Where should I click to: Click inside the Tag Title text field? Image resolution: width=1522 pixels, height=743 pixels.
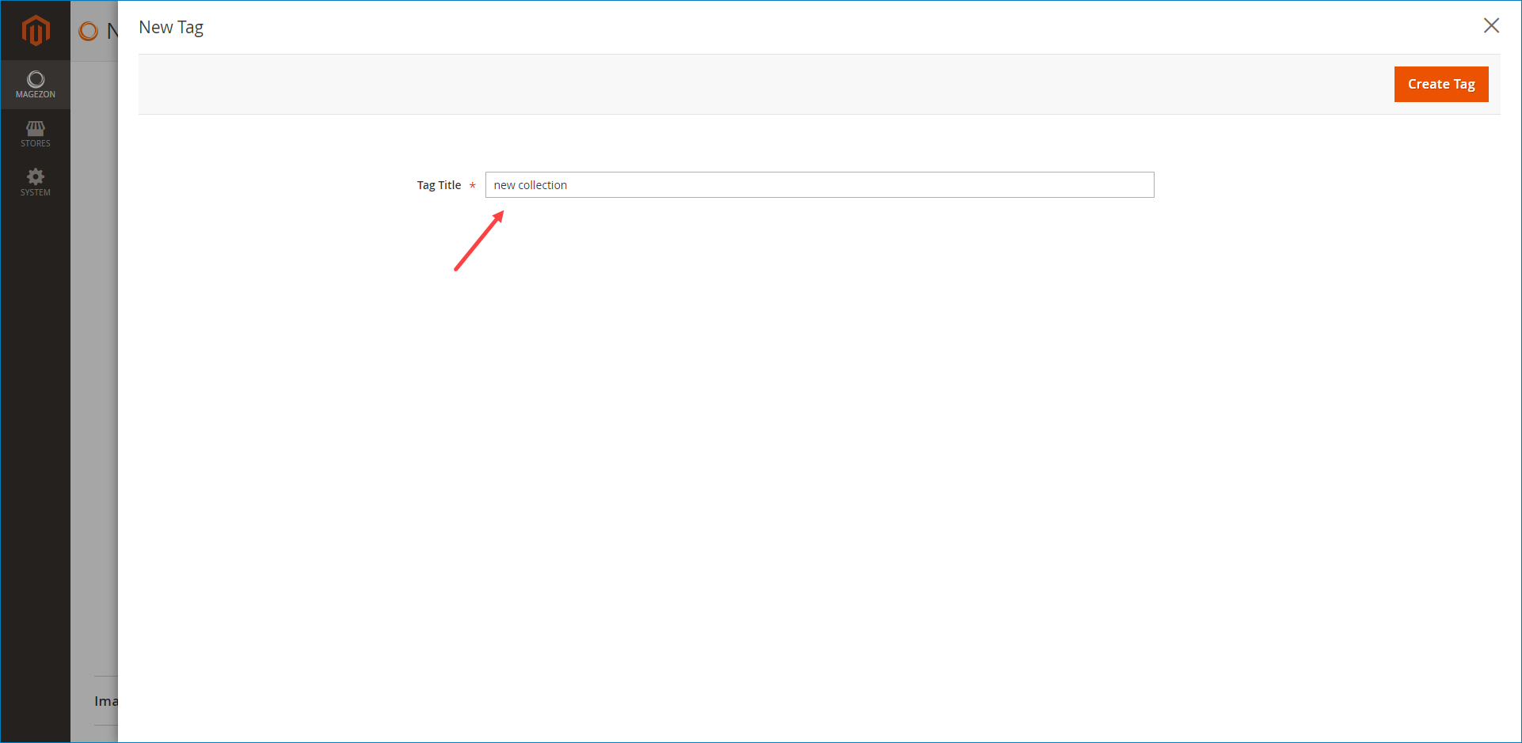(x=820, y=184)
